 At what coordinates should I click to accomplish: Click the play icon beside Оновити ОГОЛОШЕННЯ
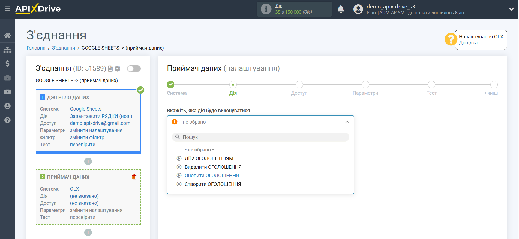pos(179,176)
